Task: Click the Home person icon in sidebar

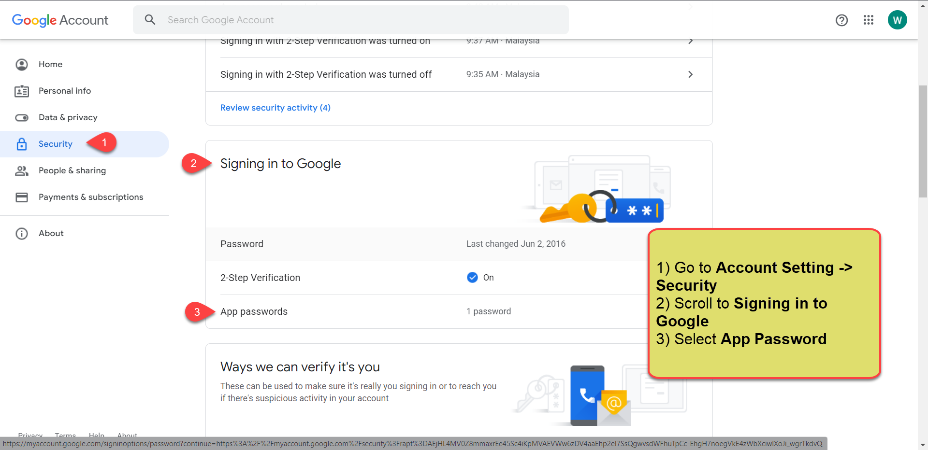Action: (x=22, y=64)
